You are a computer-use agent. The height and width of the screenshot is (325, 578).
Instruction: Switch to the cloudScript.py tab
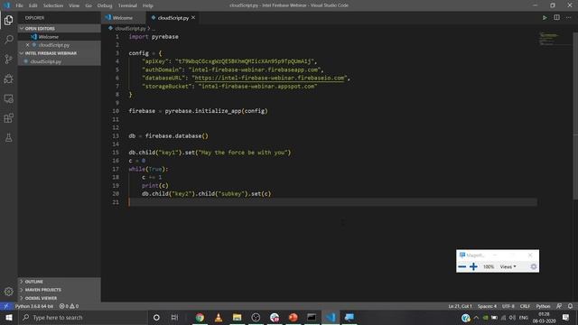pyautogui.click(x=173, y=18)
